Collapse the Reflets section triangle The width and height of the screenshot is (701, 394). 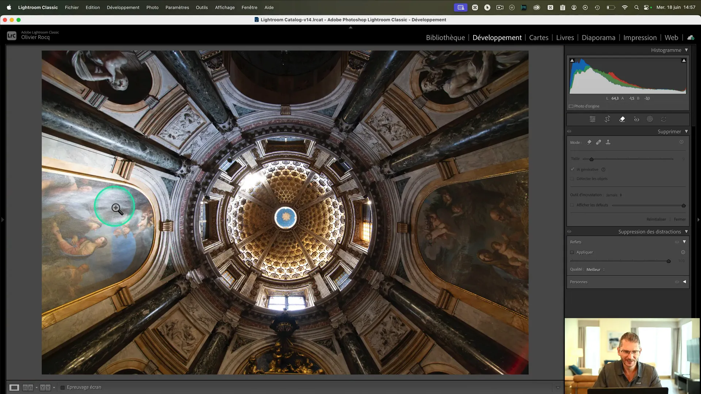(x=684, y=242)
